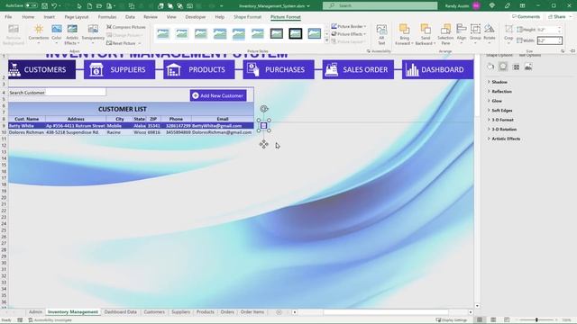Open the Selection Pane
577x324 pixels.
(x=445, y=34)
